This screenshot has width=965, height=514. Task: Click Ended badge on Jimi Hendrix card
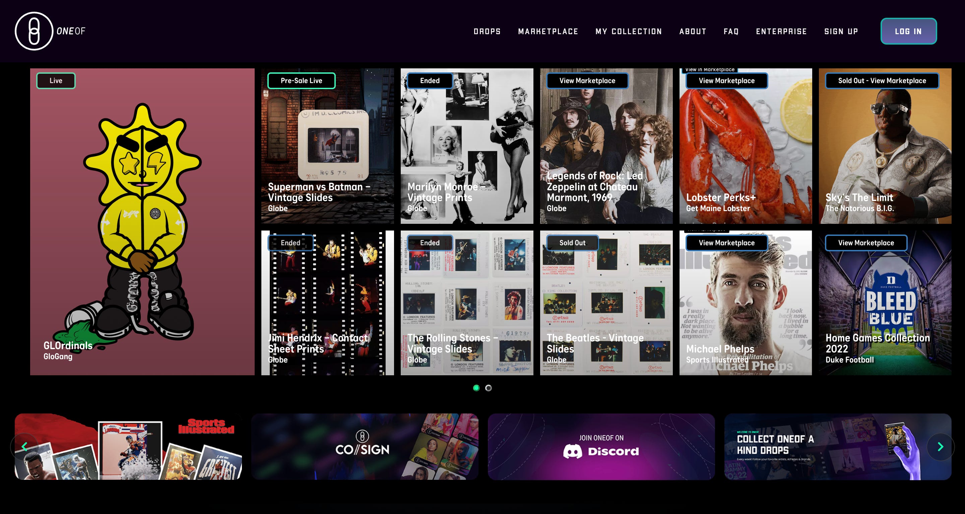(x=290, y=243)
